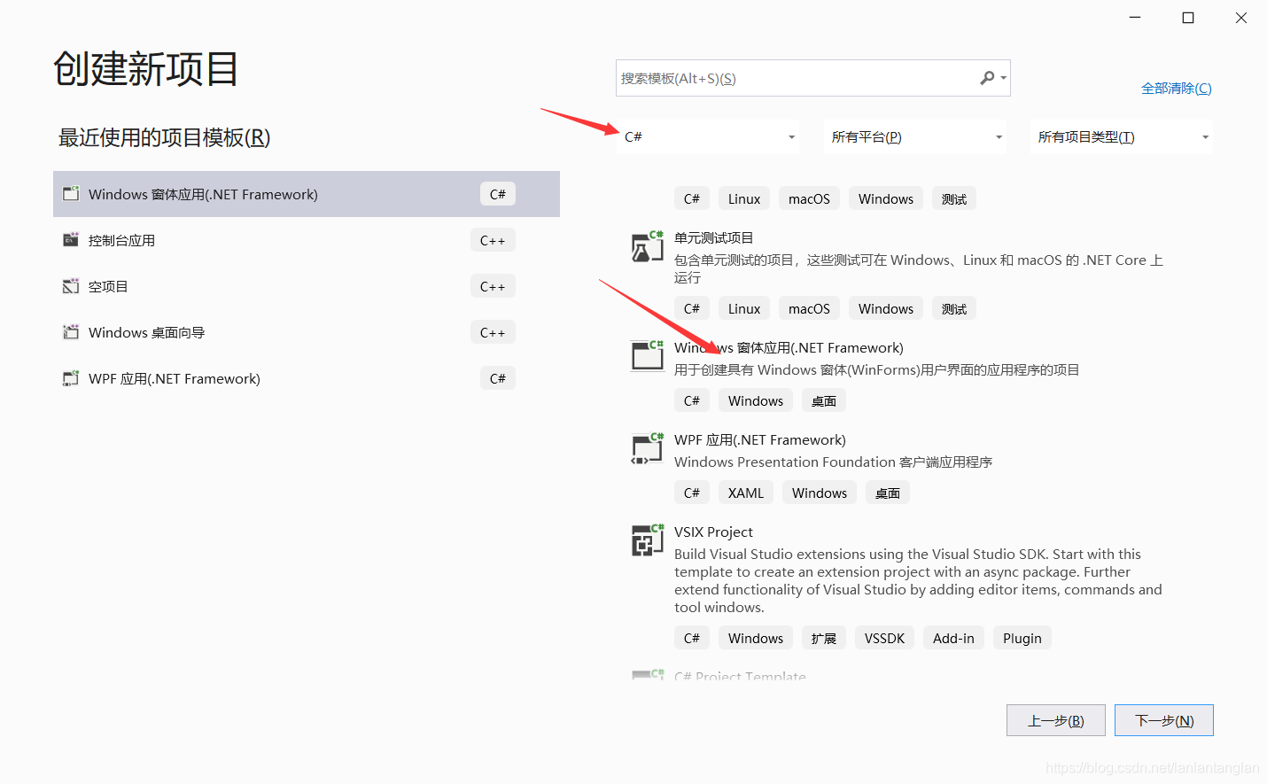Click the 下一步 button
The width and height of the screenshot is (1267, 784).
[1164, 720]
